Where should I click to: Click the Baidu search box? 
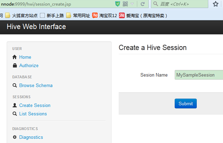click(180, 4)
